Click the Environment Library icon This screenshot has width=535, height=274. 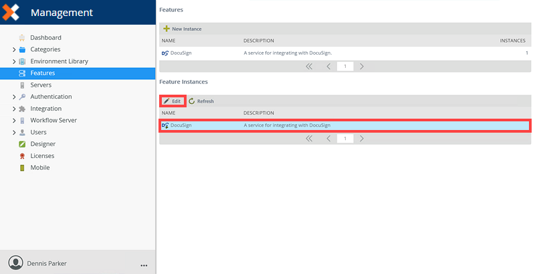(x=22, y=61)
